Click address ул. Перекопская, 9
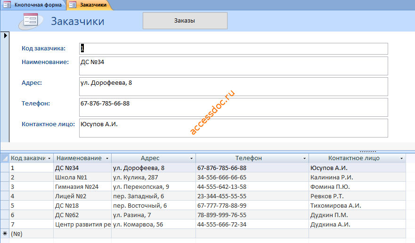 click(154, 187)
